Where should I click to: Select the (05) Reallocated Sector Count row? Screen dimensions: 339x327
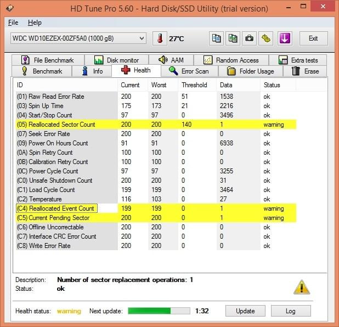click(156, 125)
